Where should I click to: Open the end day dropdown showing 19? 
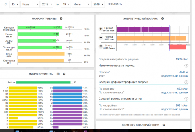[x=66, y=4]
